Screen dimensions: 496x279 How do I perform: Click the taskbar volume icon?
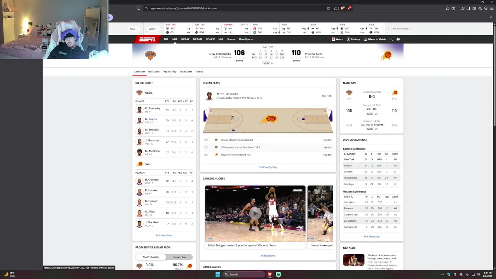click(478, 274)
